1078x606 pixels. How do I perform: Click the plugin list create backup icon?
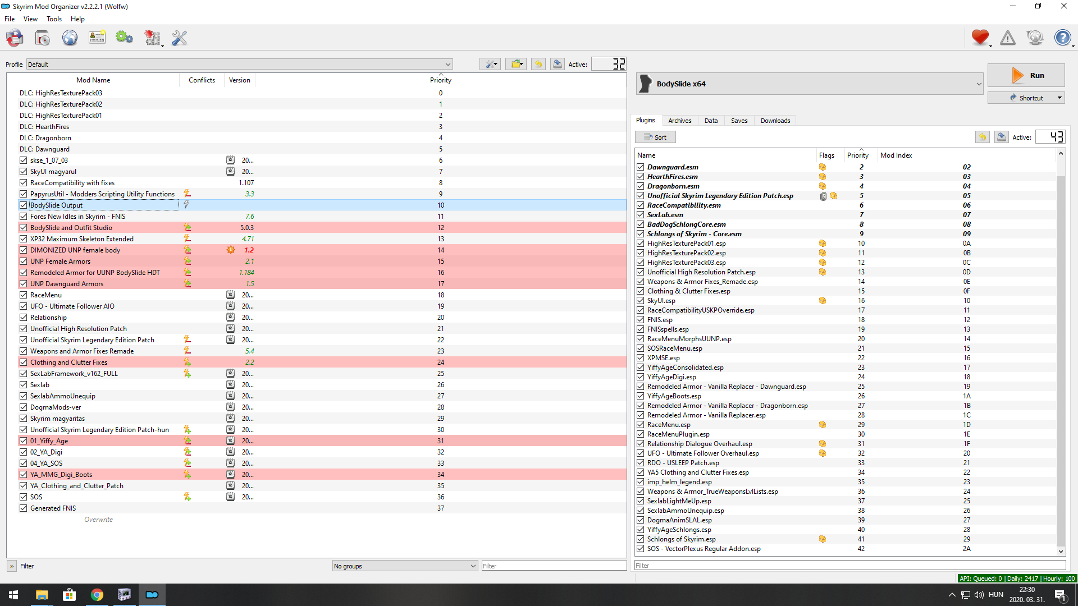(x=1001, y=137)
